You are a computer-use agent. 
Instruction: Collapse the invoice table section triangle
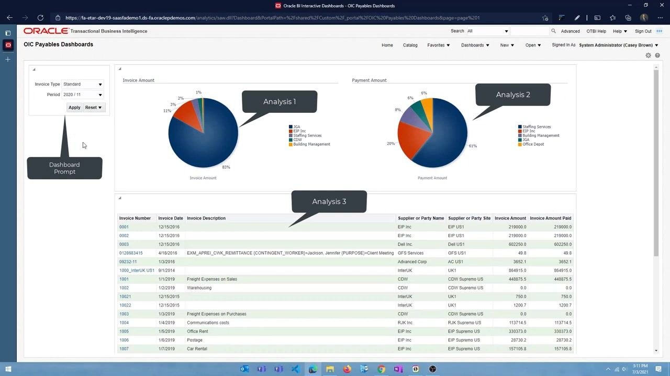(120, 198)
